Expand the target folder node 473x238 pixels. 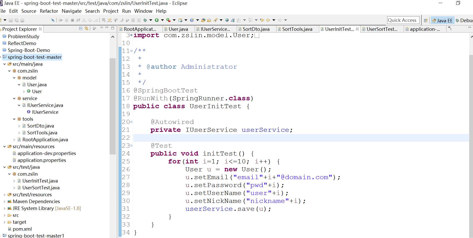4,222
